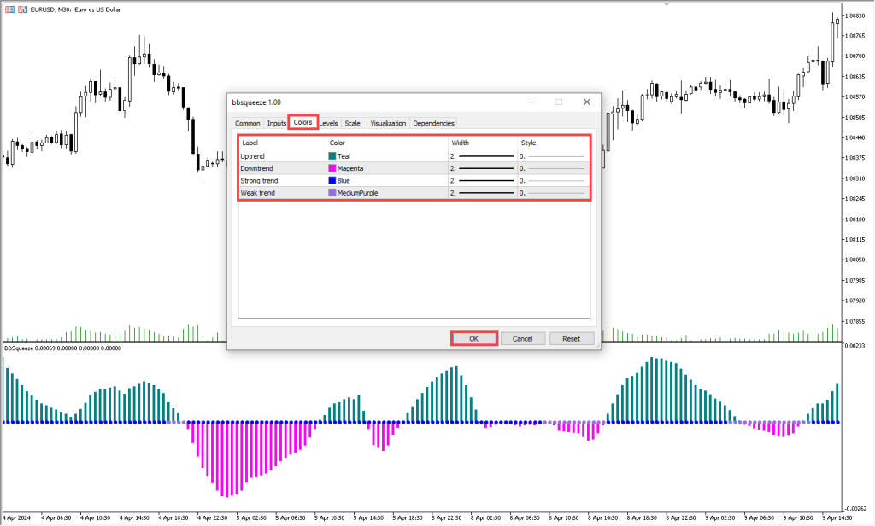Switch to the Common tab
The width and height of the screenshot is (875, 526).
coord(247,123)
